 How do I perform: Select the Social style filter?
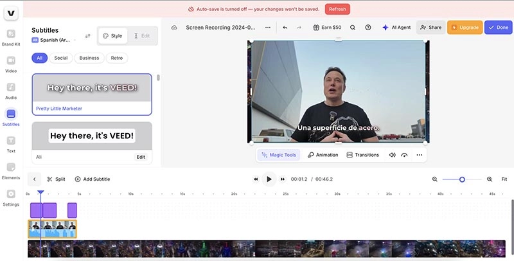pos(62,58)
